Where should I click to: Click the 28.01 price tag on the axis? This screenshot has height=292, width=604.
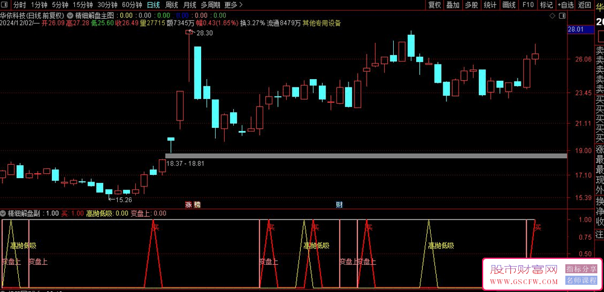[x=580, y=29]
